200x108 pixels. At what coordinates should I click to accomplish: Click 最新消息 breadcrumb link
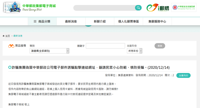click(x=18, y=36)
